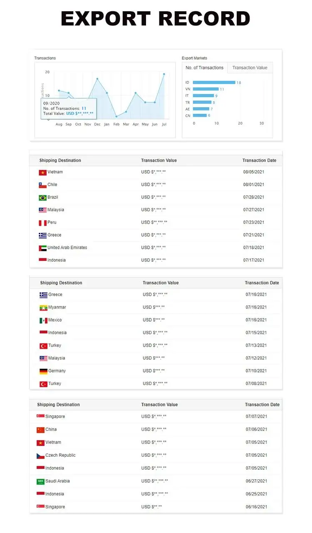Select the Apr data point on the chart
The image size is (312, 533).
coord(136,93)
